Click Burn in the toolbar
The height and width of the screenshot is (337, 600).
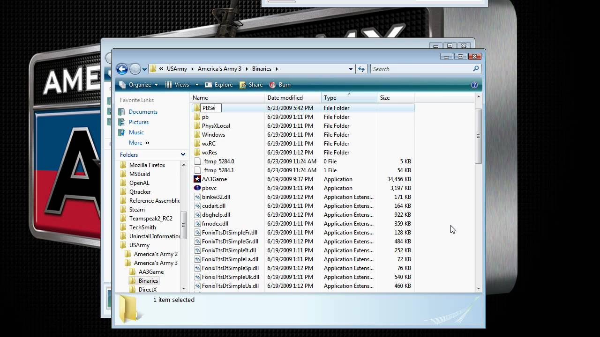tap(280, 85)
